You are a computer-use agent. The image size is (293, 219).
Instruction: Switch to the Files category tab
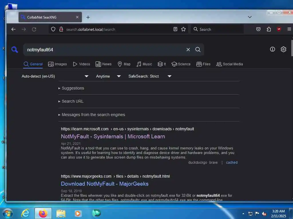click(203, 64)
